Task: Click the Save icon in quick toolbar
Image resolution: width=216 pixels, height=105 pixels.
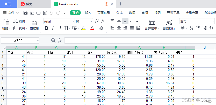Action: (x=25, y=13)
